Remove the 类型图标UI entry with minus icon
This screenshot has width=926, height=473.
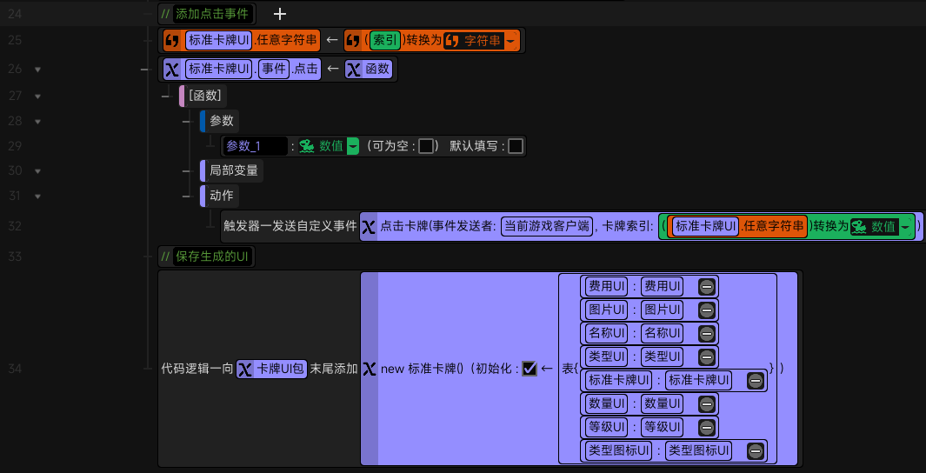click(x=756, y=450)
